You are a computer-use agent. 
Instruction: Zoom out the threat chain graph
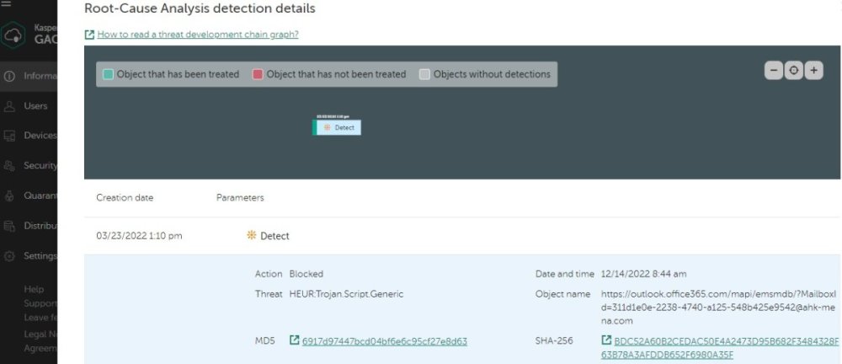coord(773,71)
